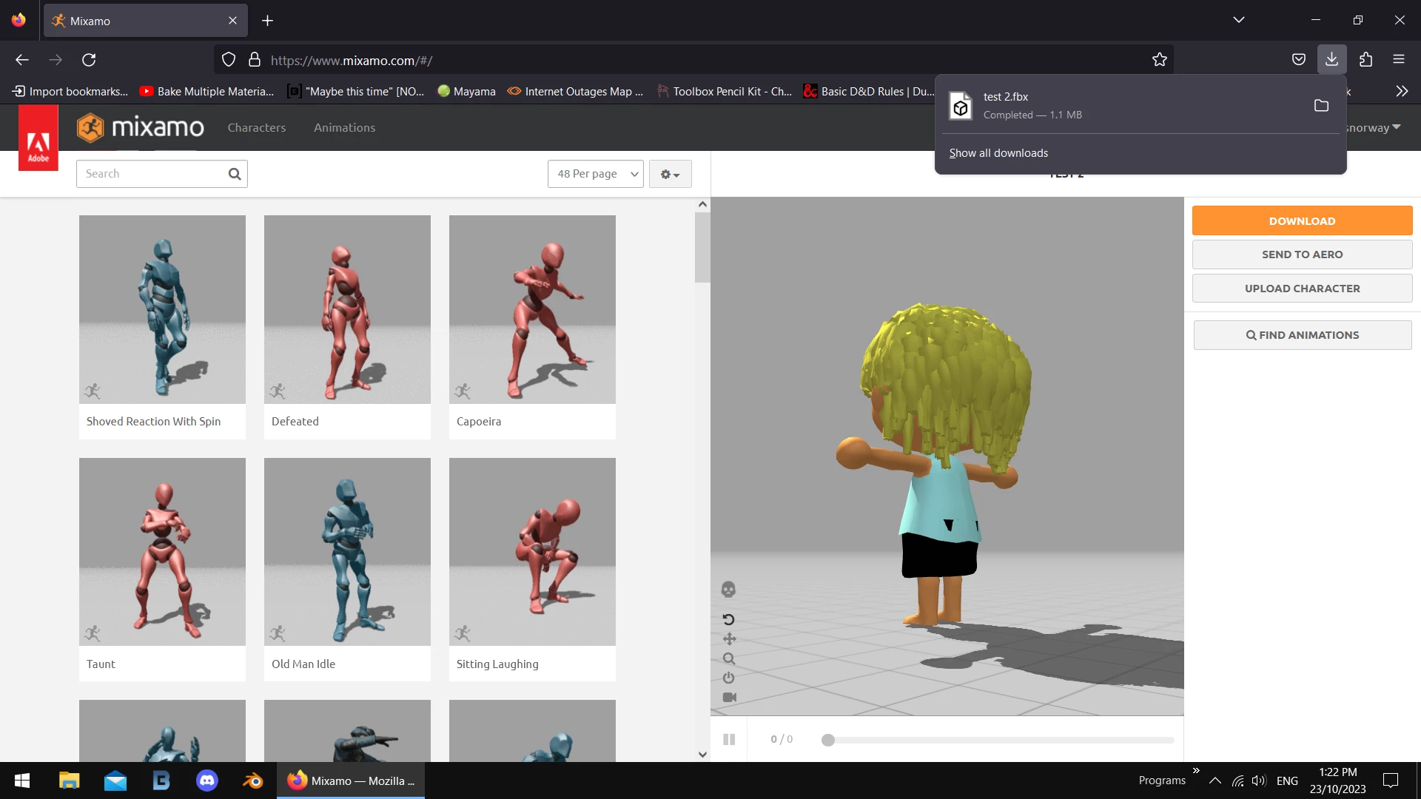Click the FIND ANIMATIONS button

[x=1302, y=335]
